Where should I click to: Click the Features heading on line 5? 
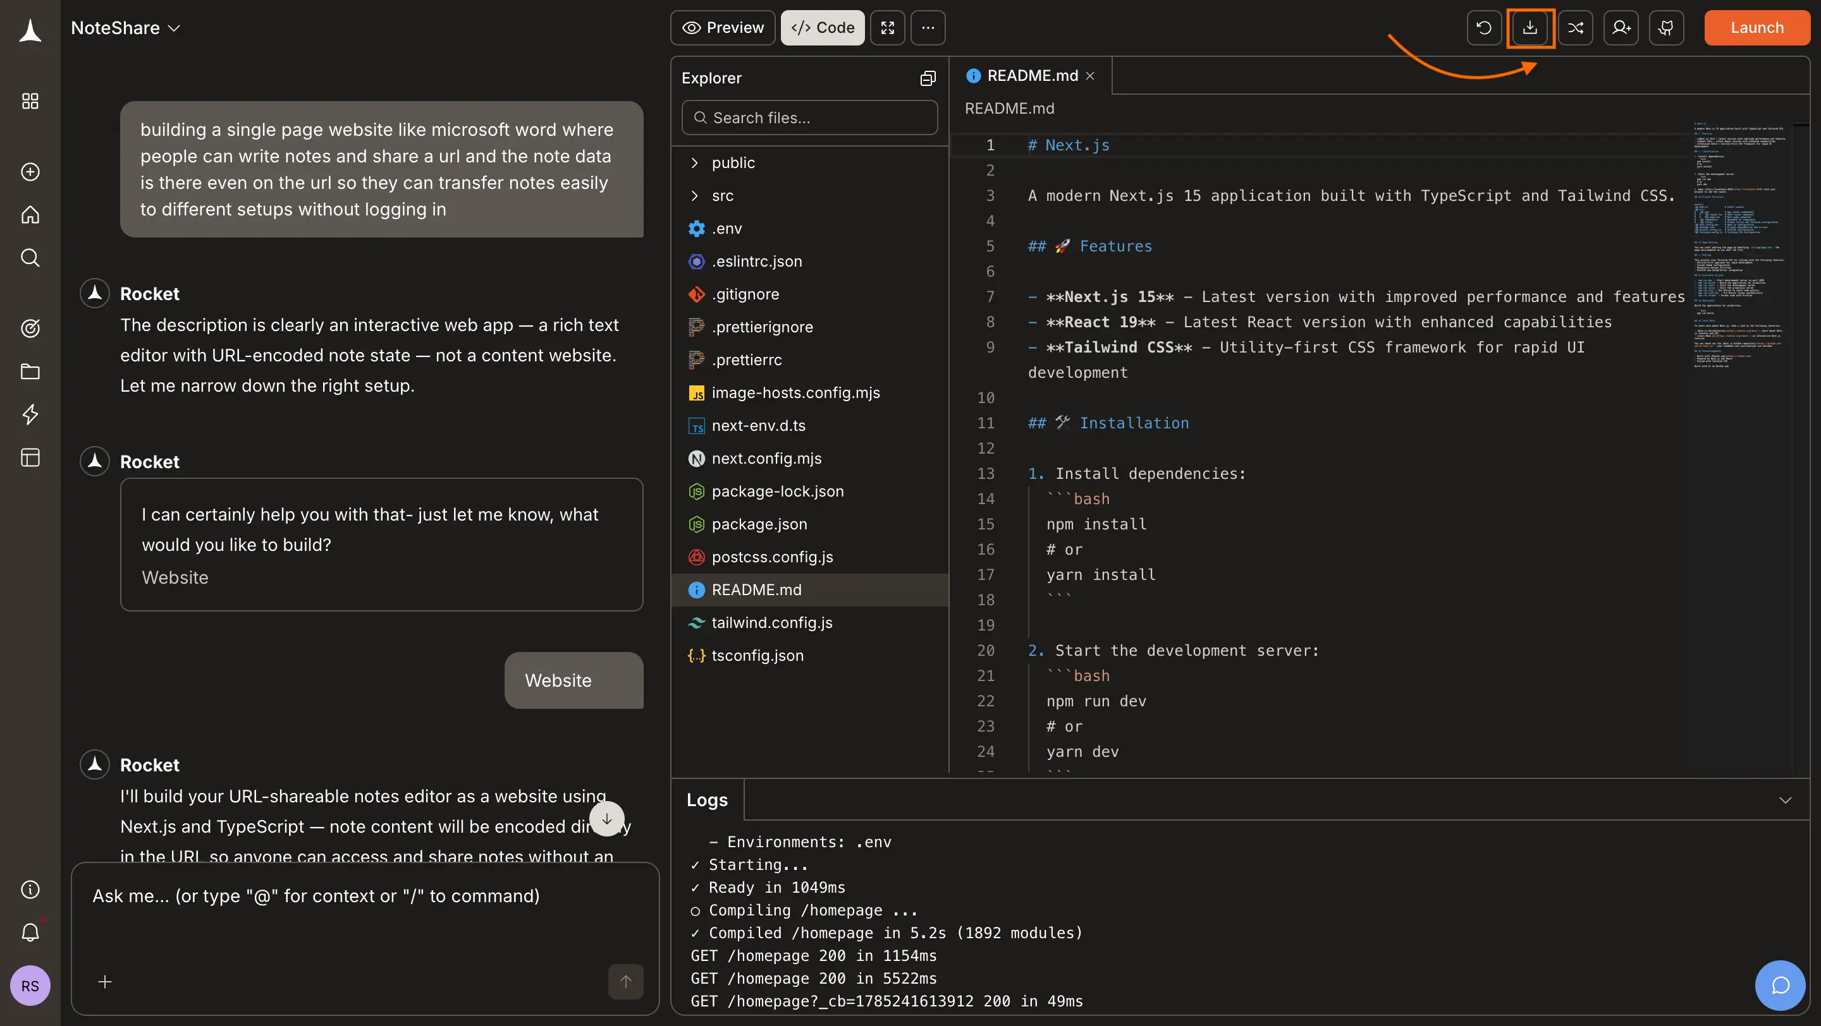point(1089,246)
